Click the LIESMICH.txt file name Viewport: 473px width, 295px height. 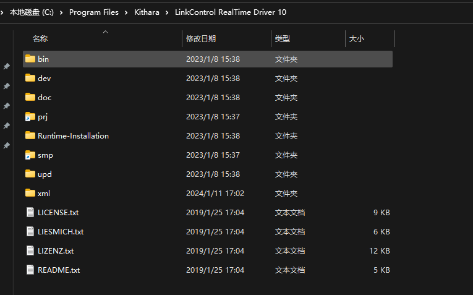tap(61, 232)
